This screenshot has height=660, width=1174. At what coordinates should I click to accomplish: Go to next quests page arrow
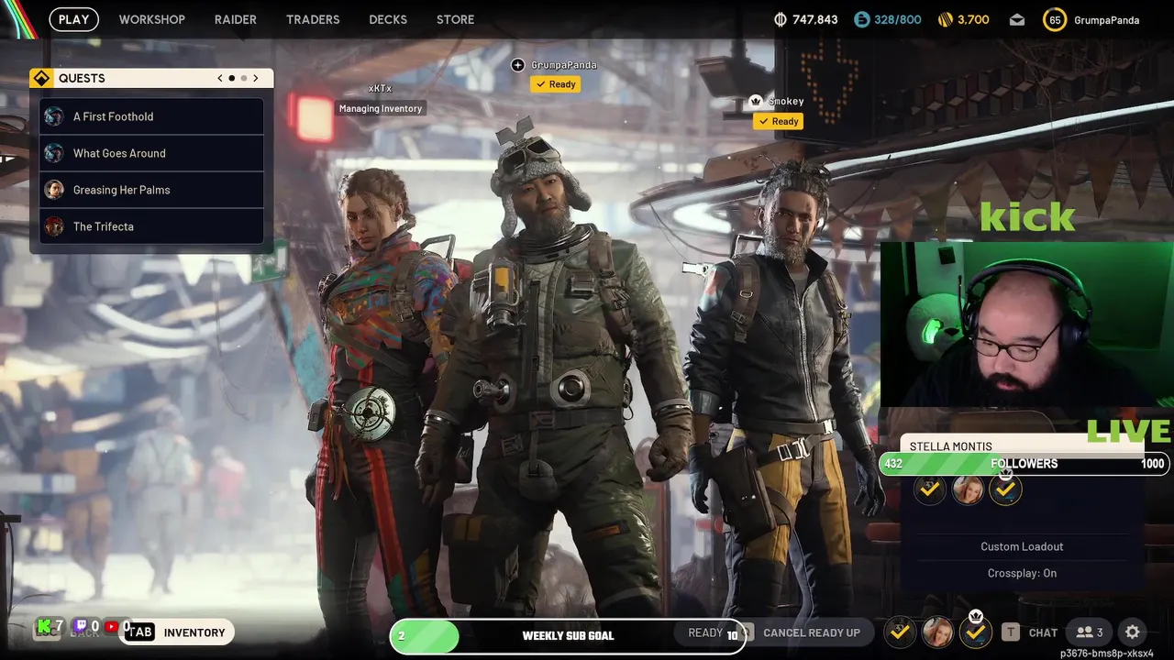coord(256,78)
